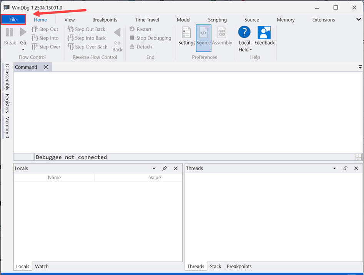Click the Step Out icon

35,29
